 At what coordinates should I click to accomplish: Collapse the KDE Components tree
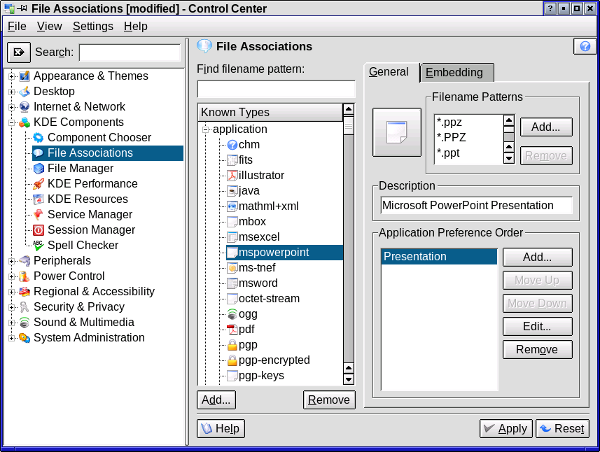click(12, 122)
